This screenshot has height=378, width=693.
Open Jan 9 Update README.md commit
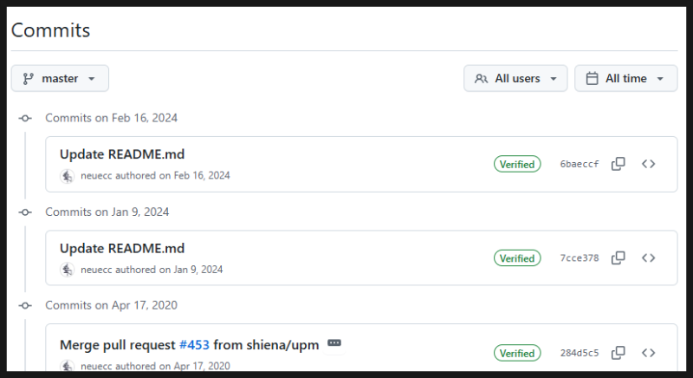(x=122, y=249)
